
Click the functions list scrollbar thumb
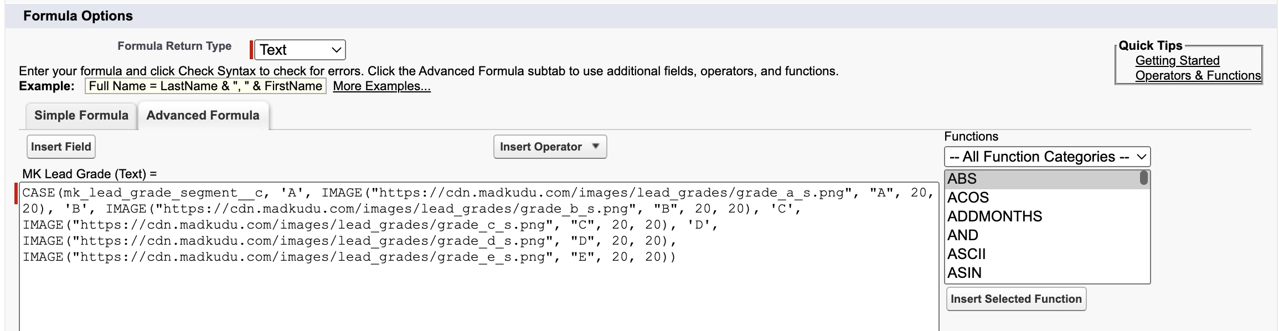(1143, 178)
